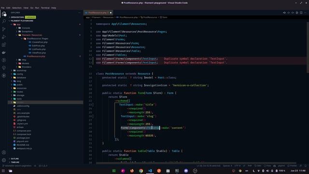309x174 pixels.
Task: Open the applications grid launcher
Action: 3,171
